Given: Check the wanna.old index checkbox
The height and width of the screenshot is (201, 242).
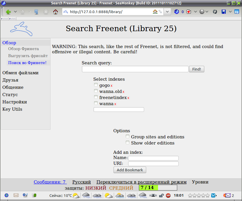Looking at the screenshot, I should [x=96, y=91].
